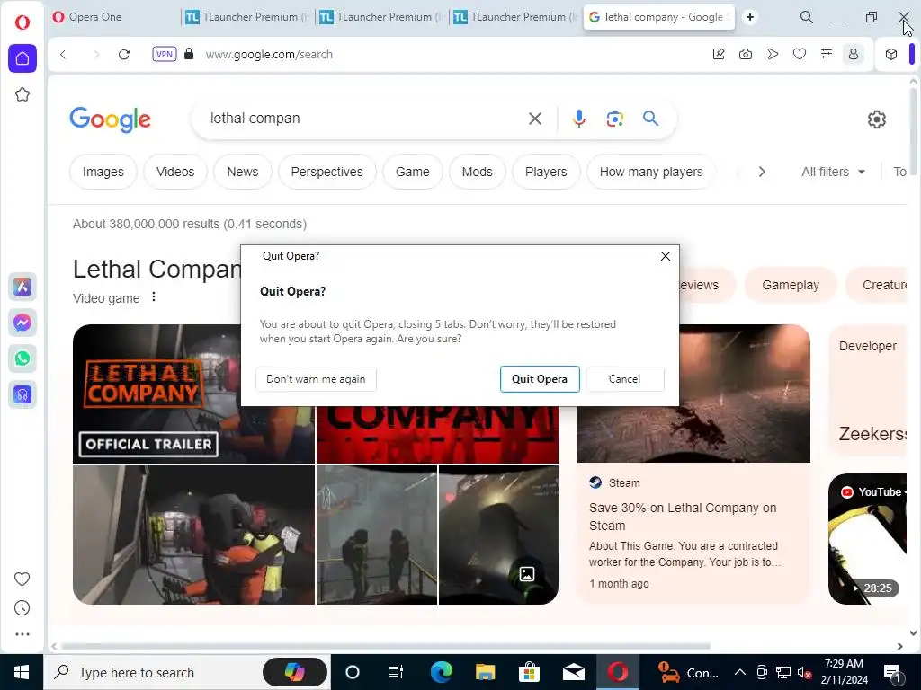Viewport: 921px width, 690px height.
Task: Open sidebar three-dots setup menu
Action: (x=22, y=634)
